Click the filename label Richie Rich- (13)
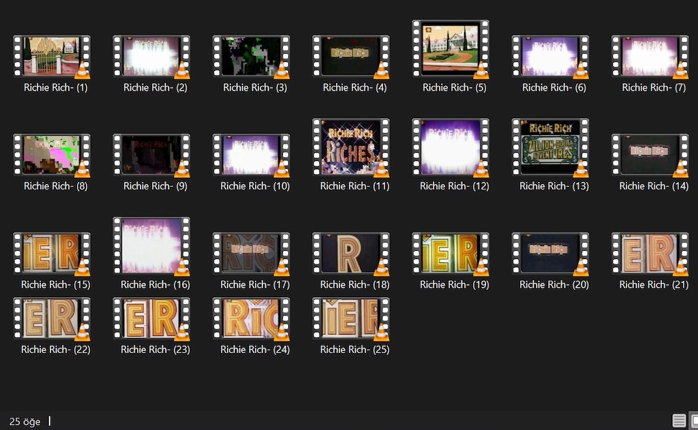The width and height of the screenshot is (698, 430). [554, 186]
